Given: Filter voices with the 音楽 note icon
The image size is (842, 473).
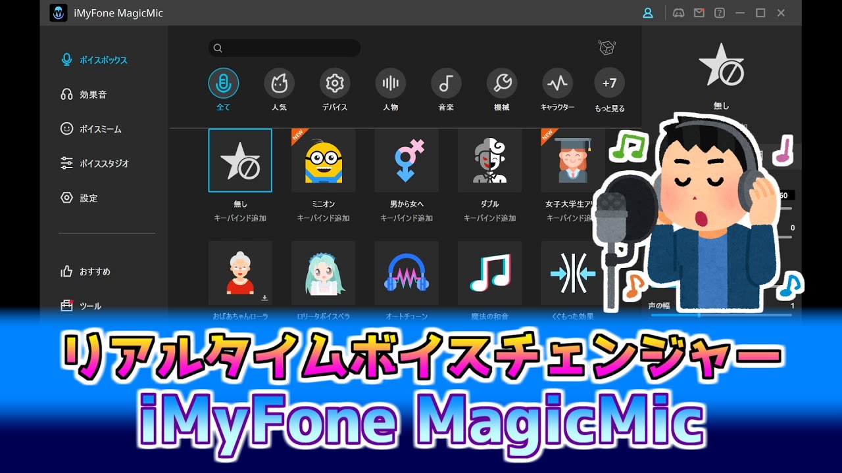Looking at the screenshot, I should pyautogui.click(x=446, y=83).
